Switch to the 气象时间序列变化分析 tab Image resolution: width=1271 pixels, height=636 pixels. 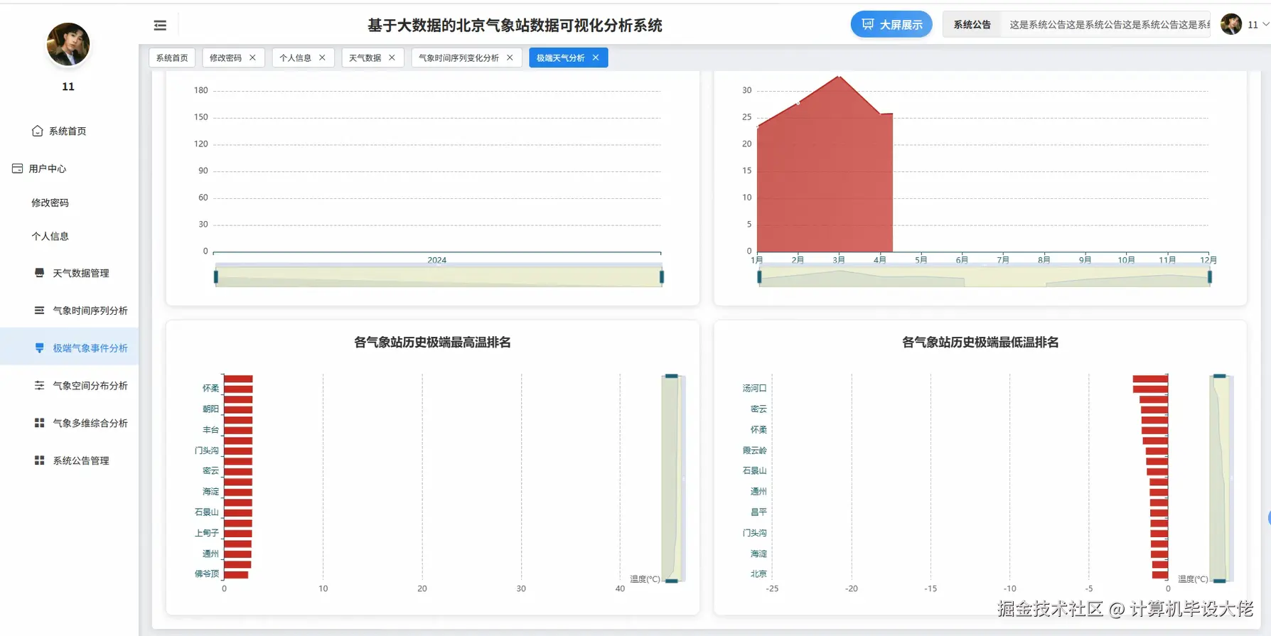(x=458, y=58)
